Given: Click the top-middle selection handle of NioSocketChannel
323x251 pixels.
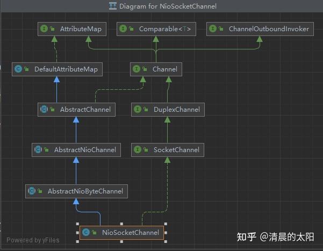Looking at the screenshot, I should pos(121,224).
